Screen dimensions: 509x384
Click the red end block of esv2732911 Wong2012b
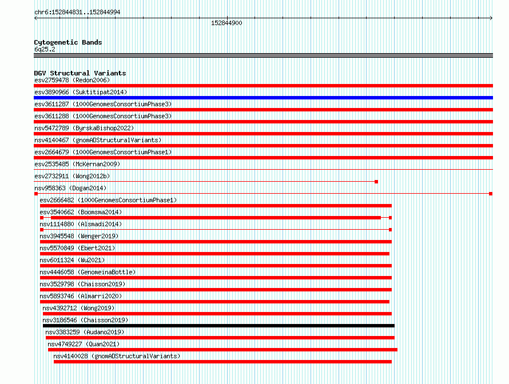376,182
